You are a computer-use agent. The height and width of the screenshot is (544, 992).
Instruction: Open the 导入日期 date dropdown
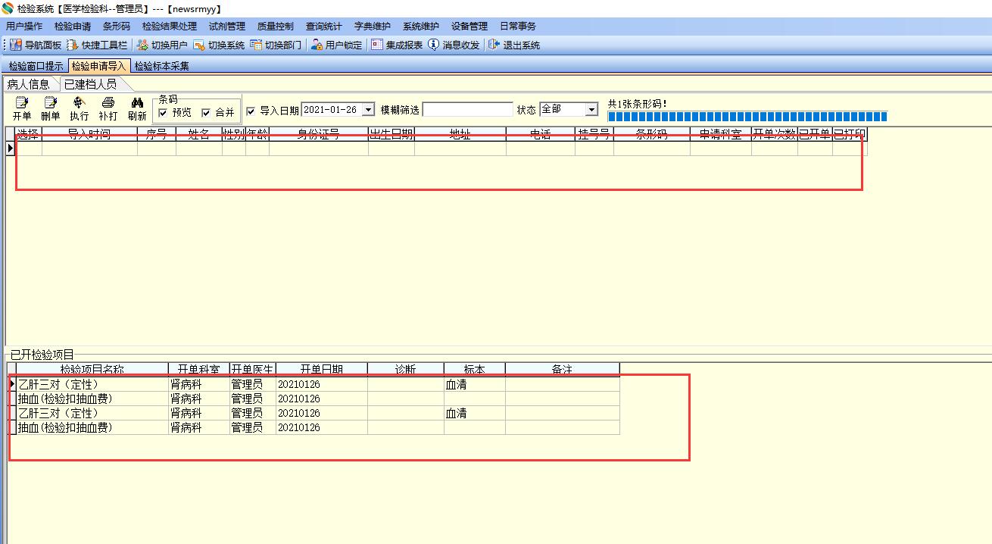pos(368,110)
